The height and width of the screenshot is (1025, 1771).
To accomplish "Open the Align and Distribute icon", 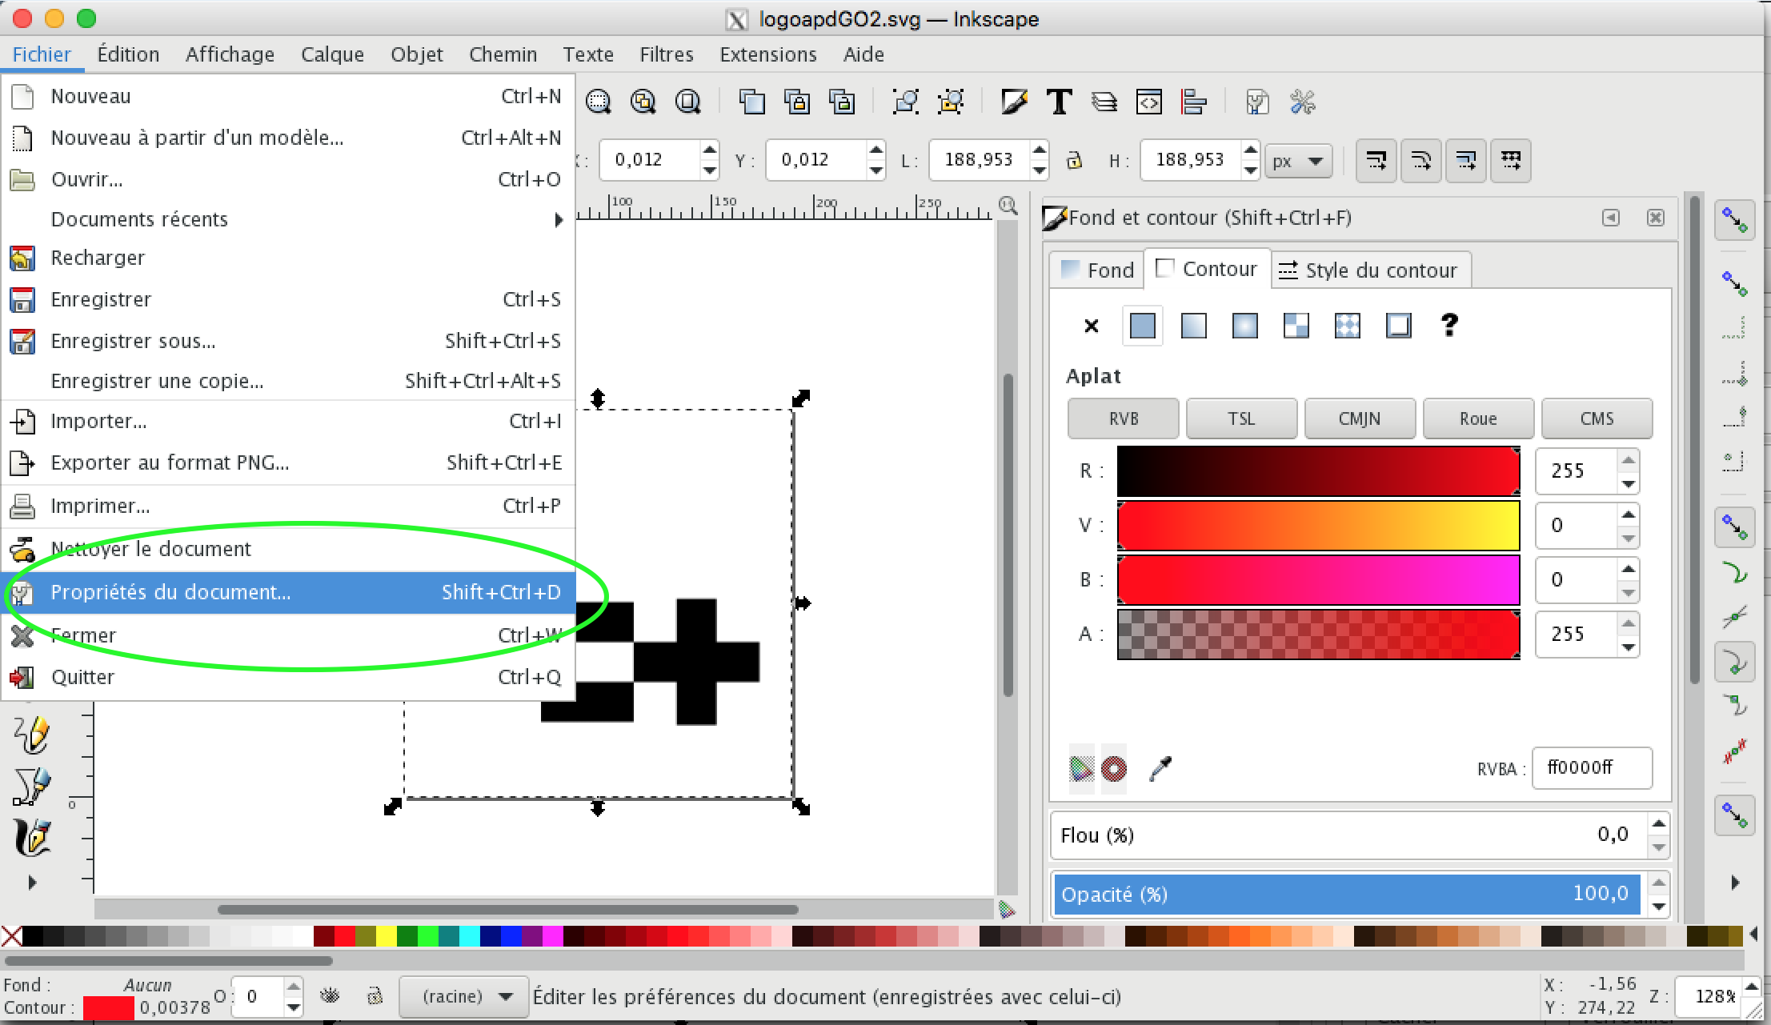I will (1194, 102).
